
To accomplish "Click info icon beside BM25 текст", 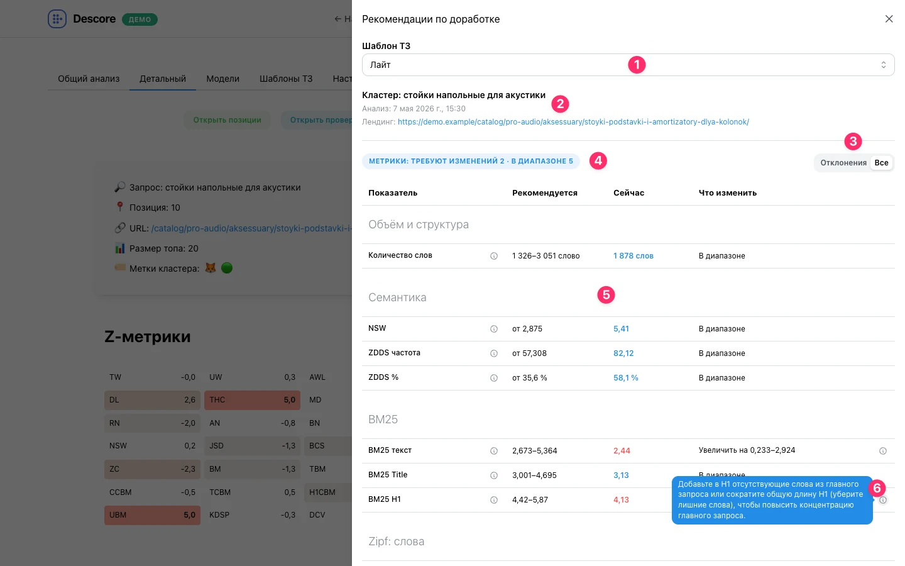I will click(x=494, y=451).
